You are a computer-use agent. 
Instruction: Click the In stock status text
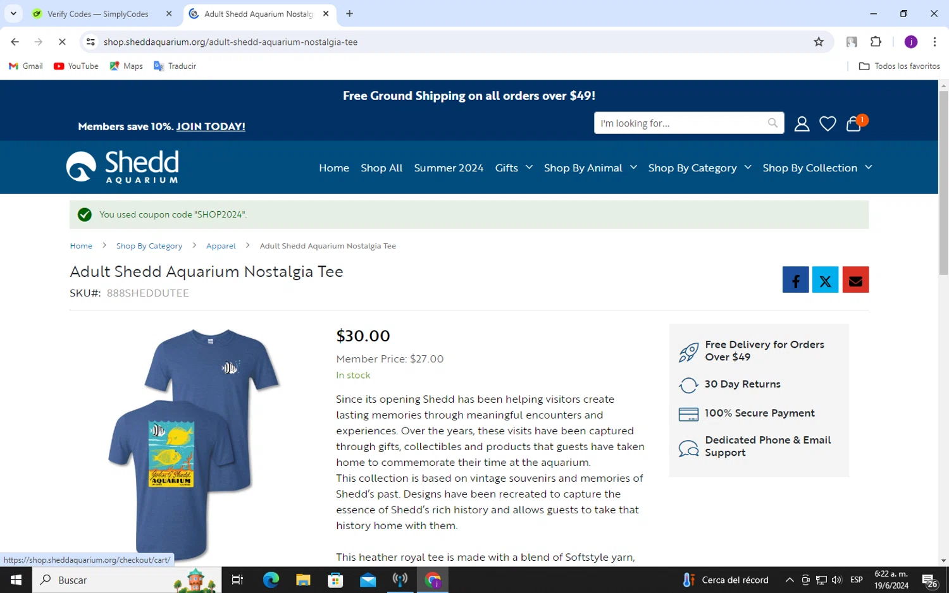(353, 375)
